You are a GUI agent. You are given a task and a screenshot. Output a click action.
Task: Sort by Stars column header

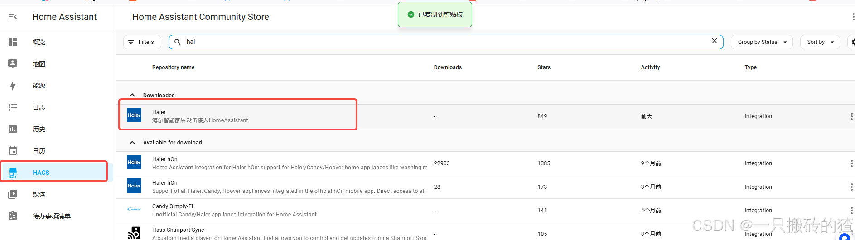coord(544,67)
